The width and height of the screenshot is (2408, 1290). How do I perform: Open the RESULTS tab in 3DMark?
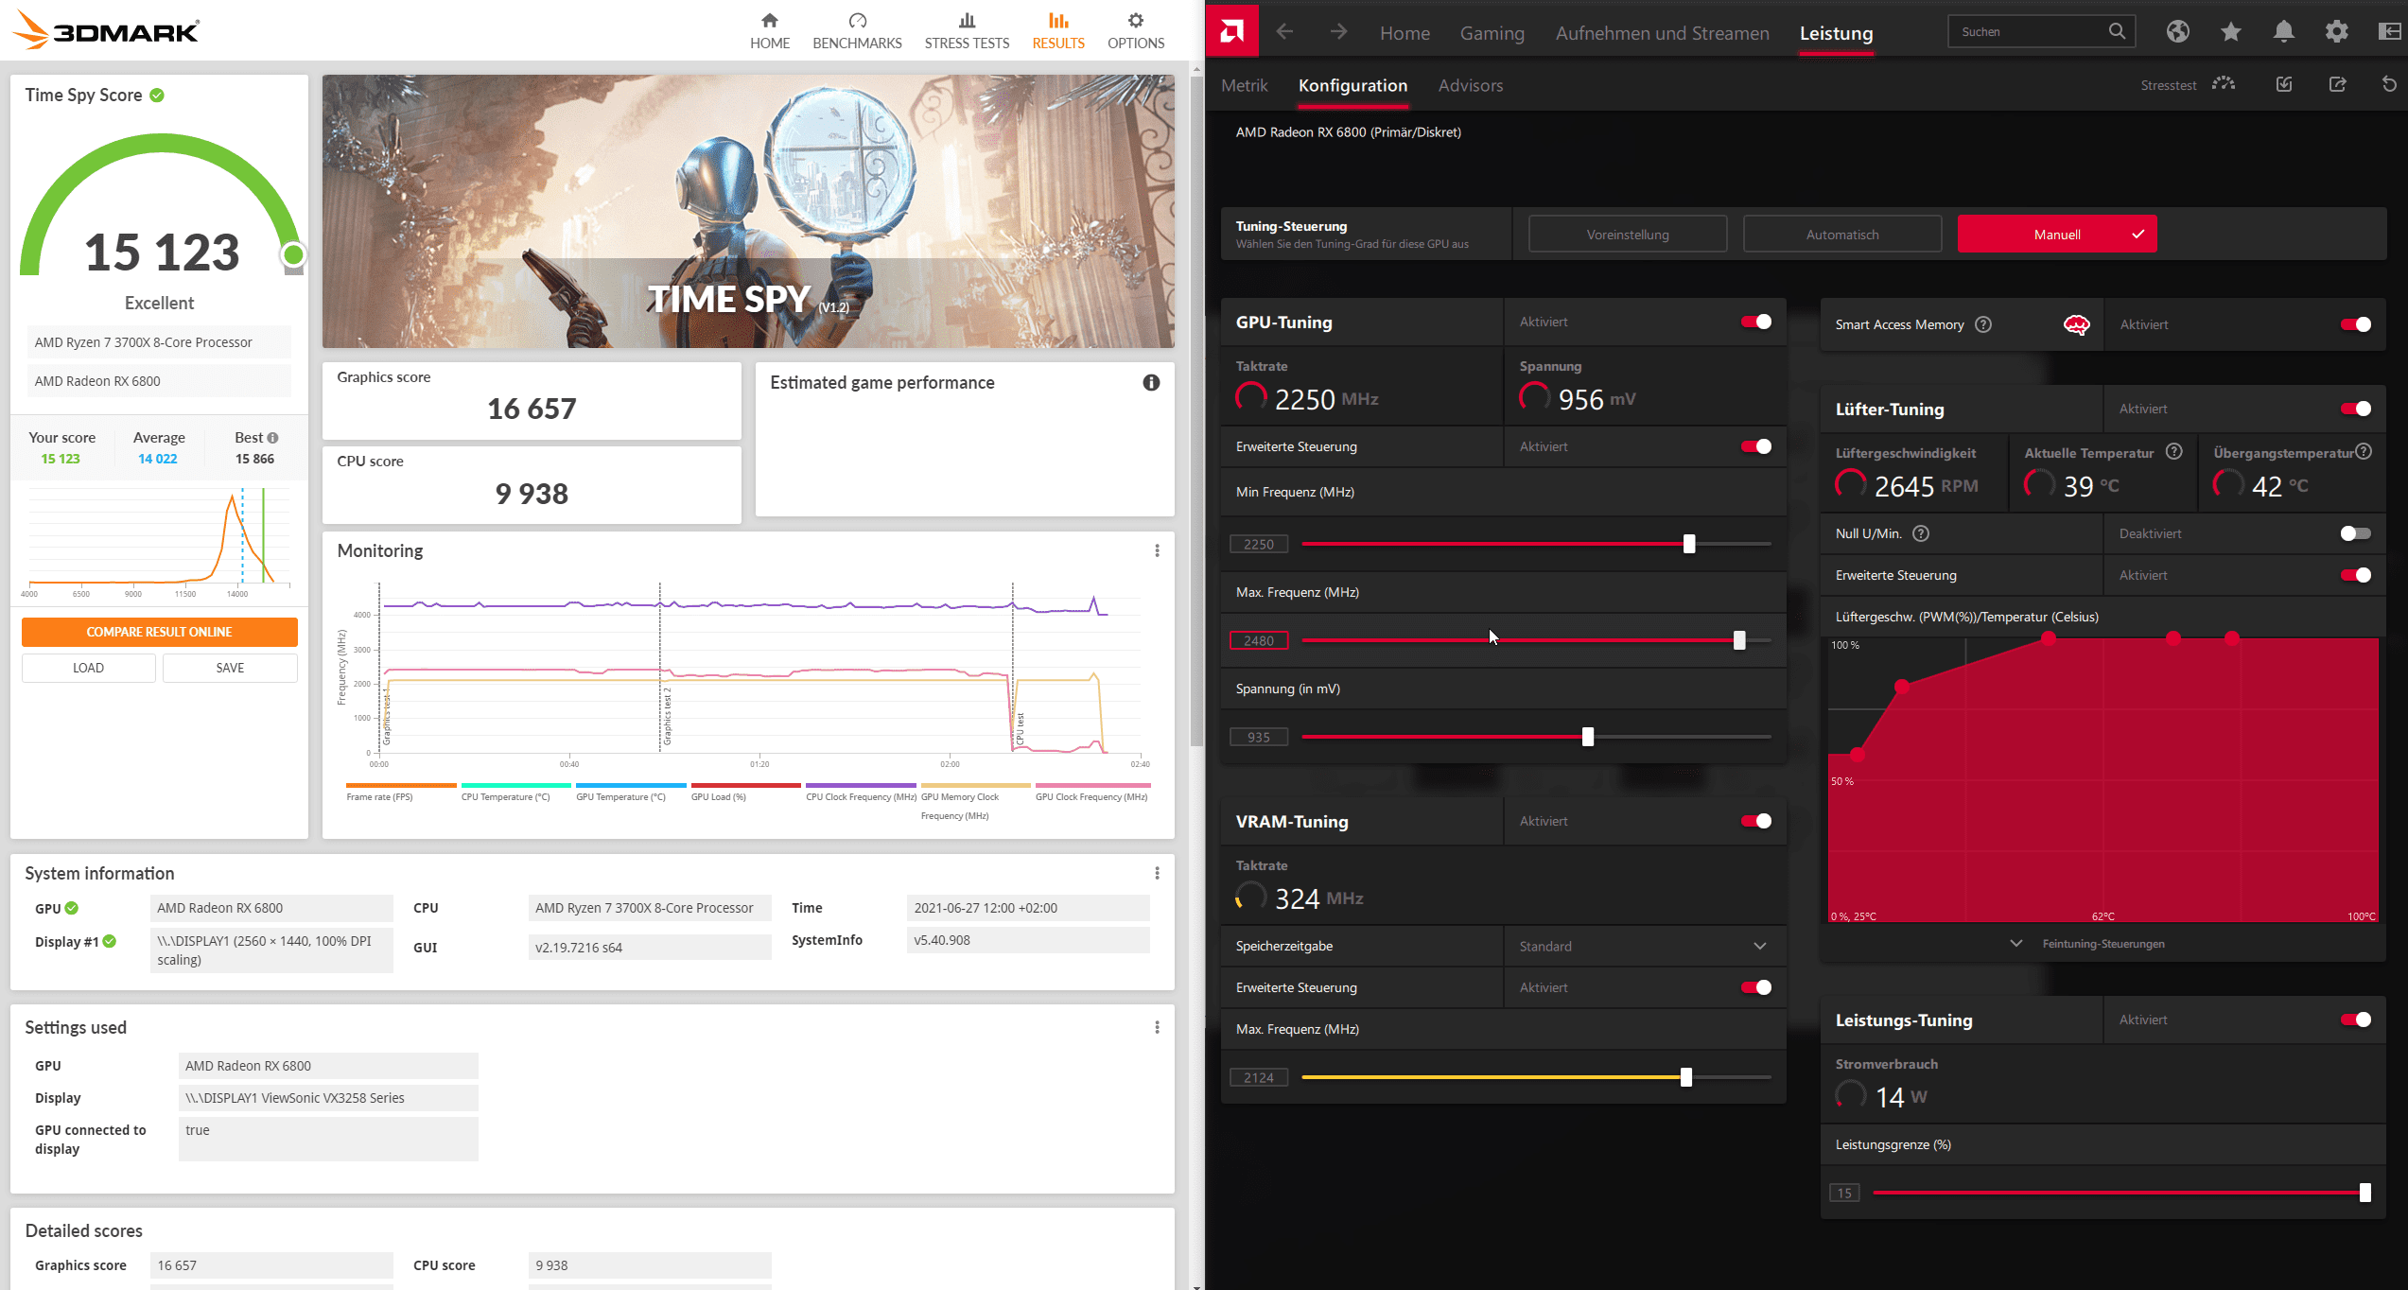point(1058,31)
